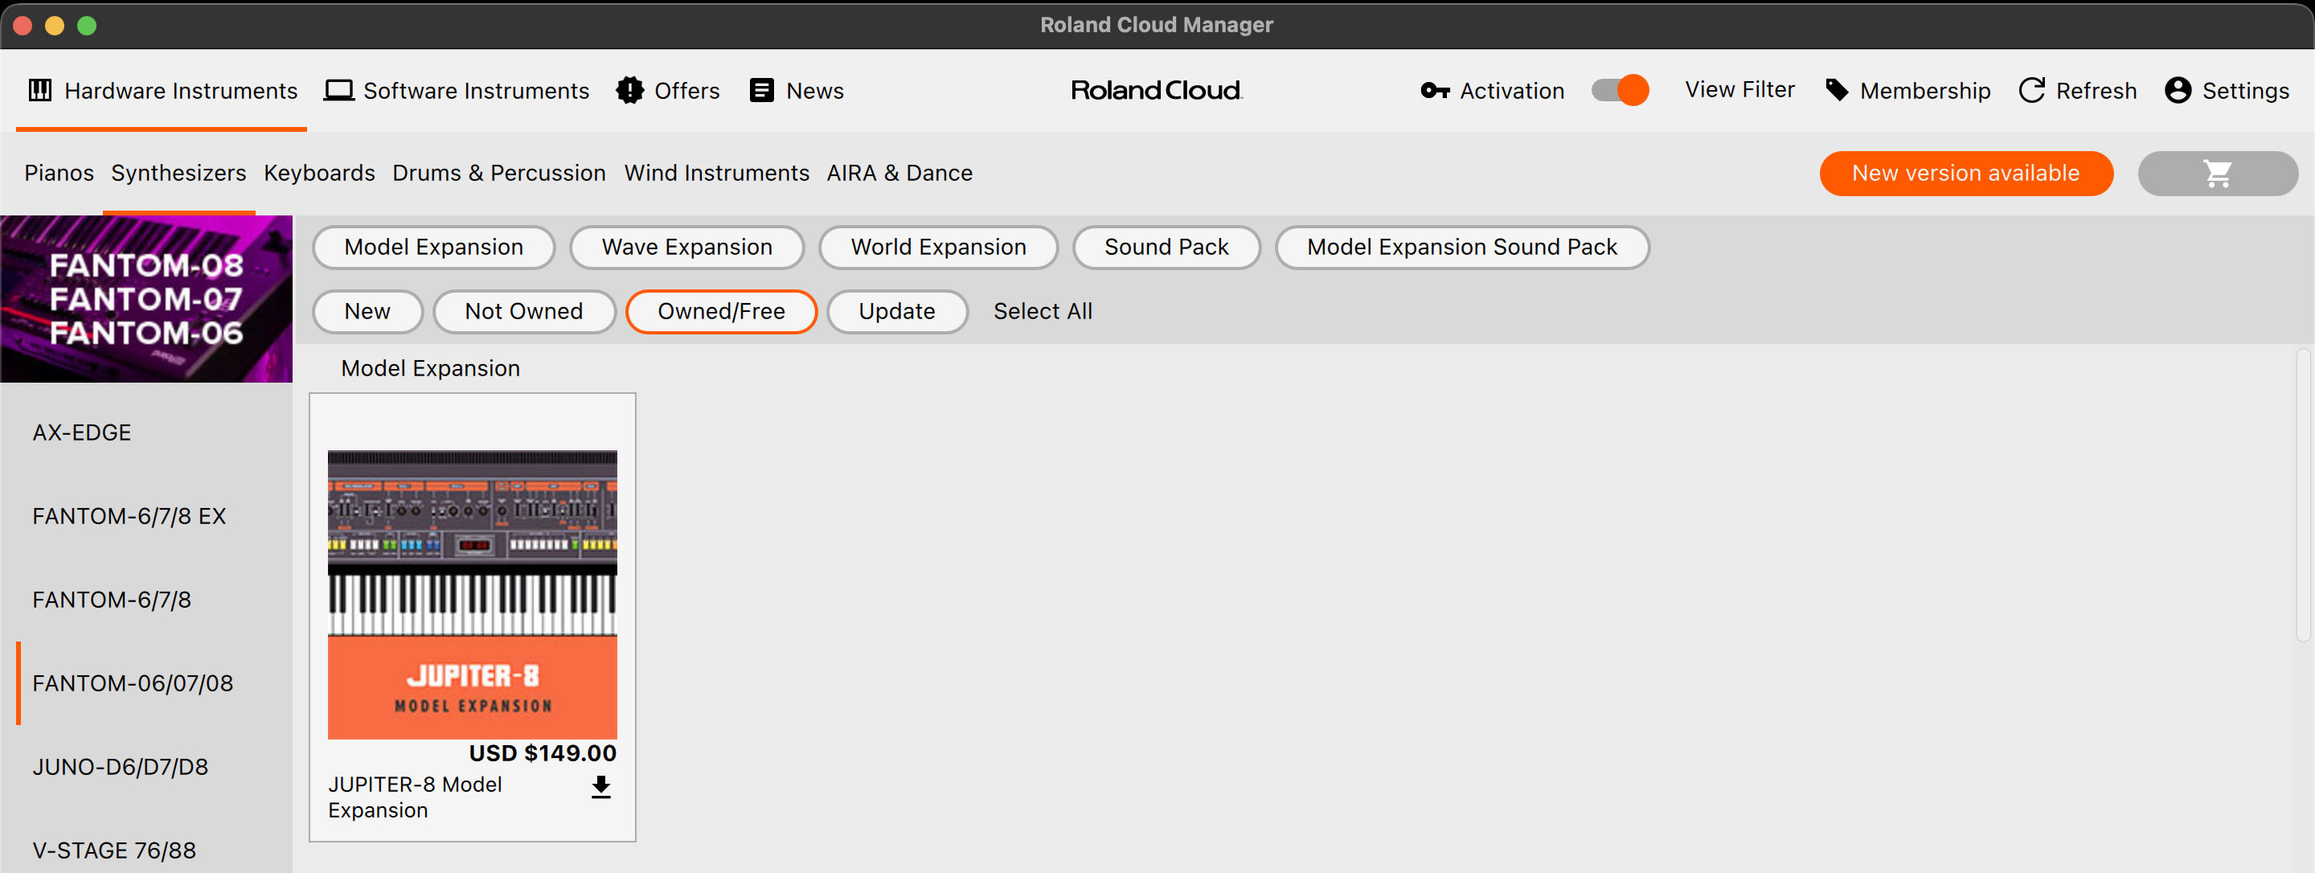The height and width of the screenshot is (873, 2315).
Task: Select the Wind Instruments category
Action: pyautogui.click(x=717, y=174)
